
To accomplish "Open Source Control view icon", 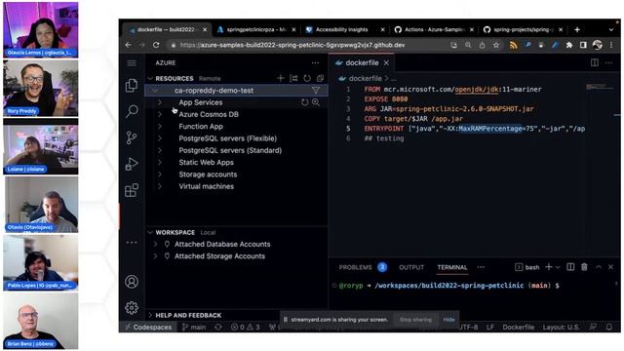I will coord(132,137).
